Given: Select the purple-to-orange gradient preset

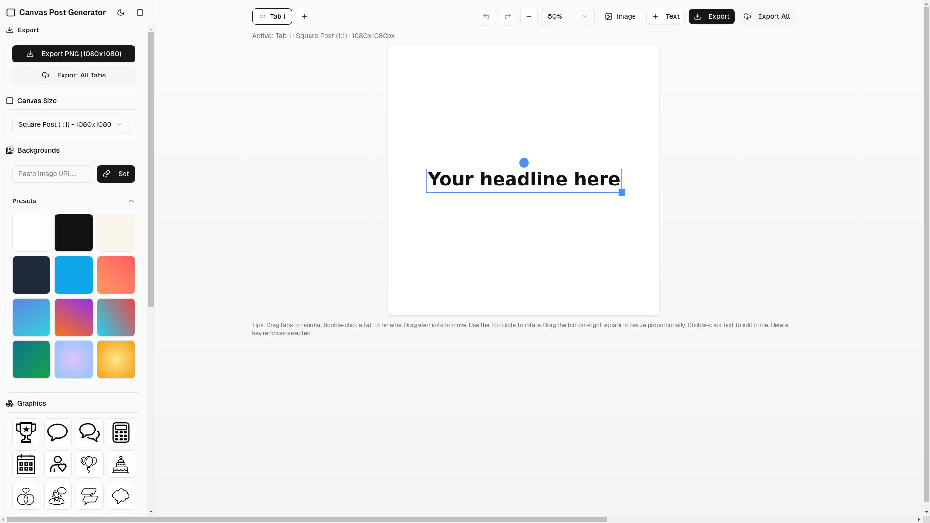Looking at the screenshot, I should click(x=74, y=317).
